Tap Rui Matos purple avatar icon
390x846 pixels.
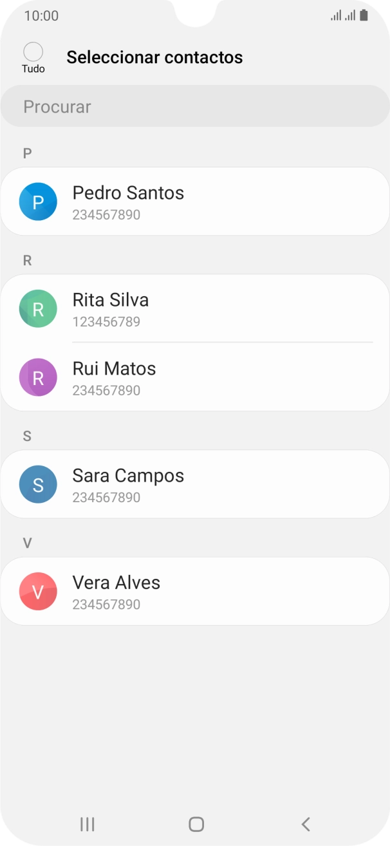click(38, 377)
